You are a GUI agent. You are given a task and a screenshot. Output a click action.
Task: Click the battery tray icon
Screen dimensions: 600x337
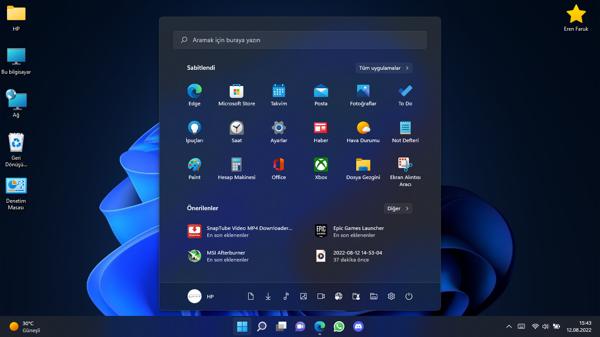(557, 326)
